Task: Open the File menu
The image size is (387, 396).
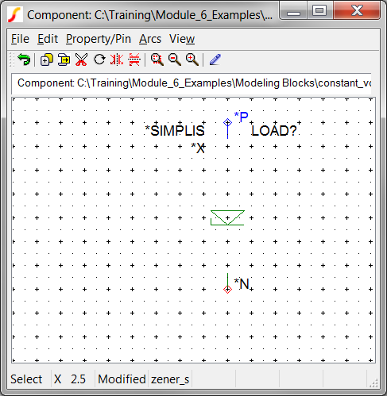Action: coord(20,39)
